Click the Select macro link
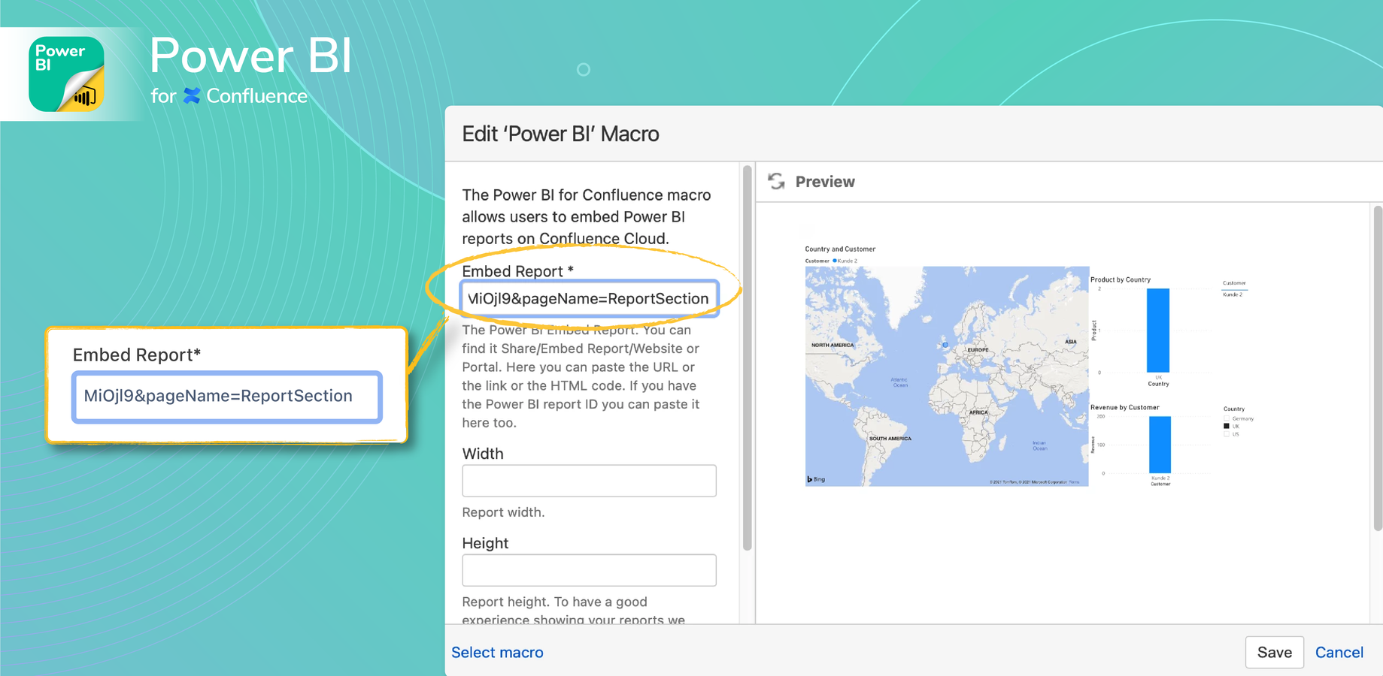Viewport: 1383px width, 676px height. (x=497, y=652)
